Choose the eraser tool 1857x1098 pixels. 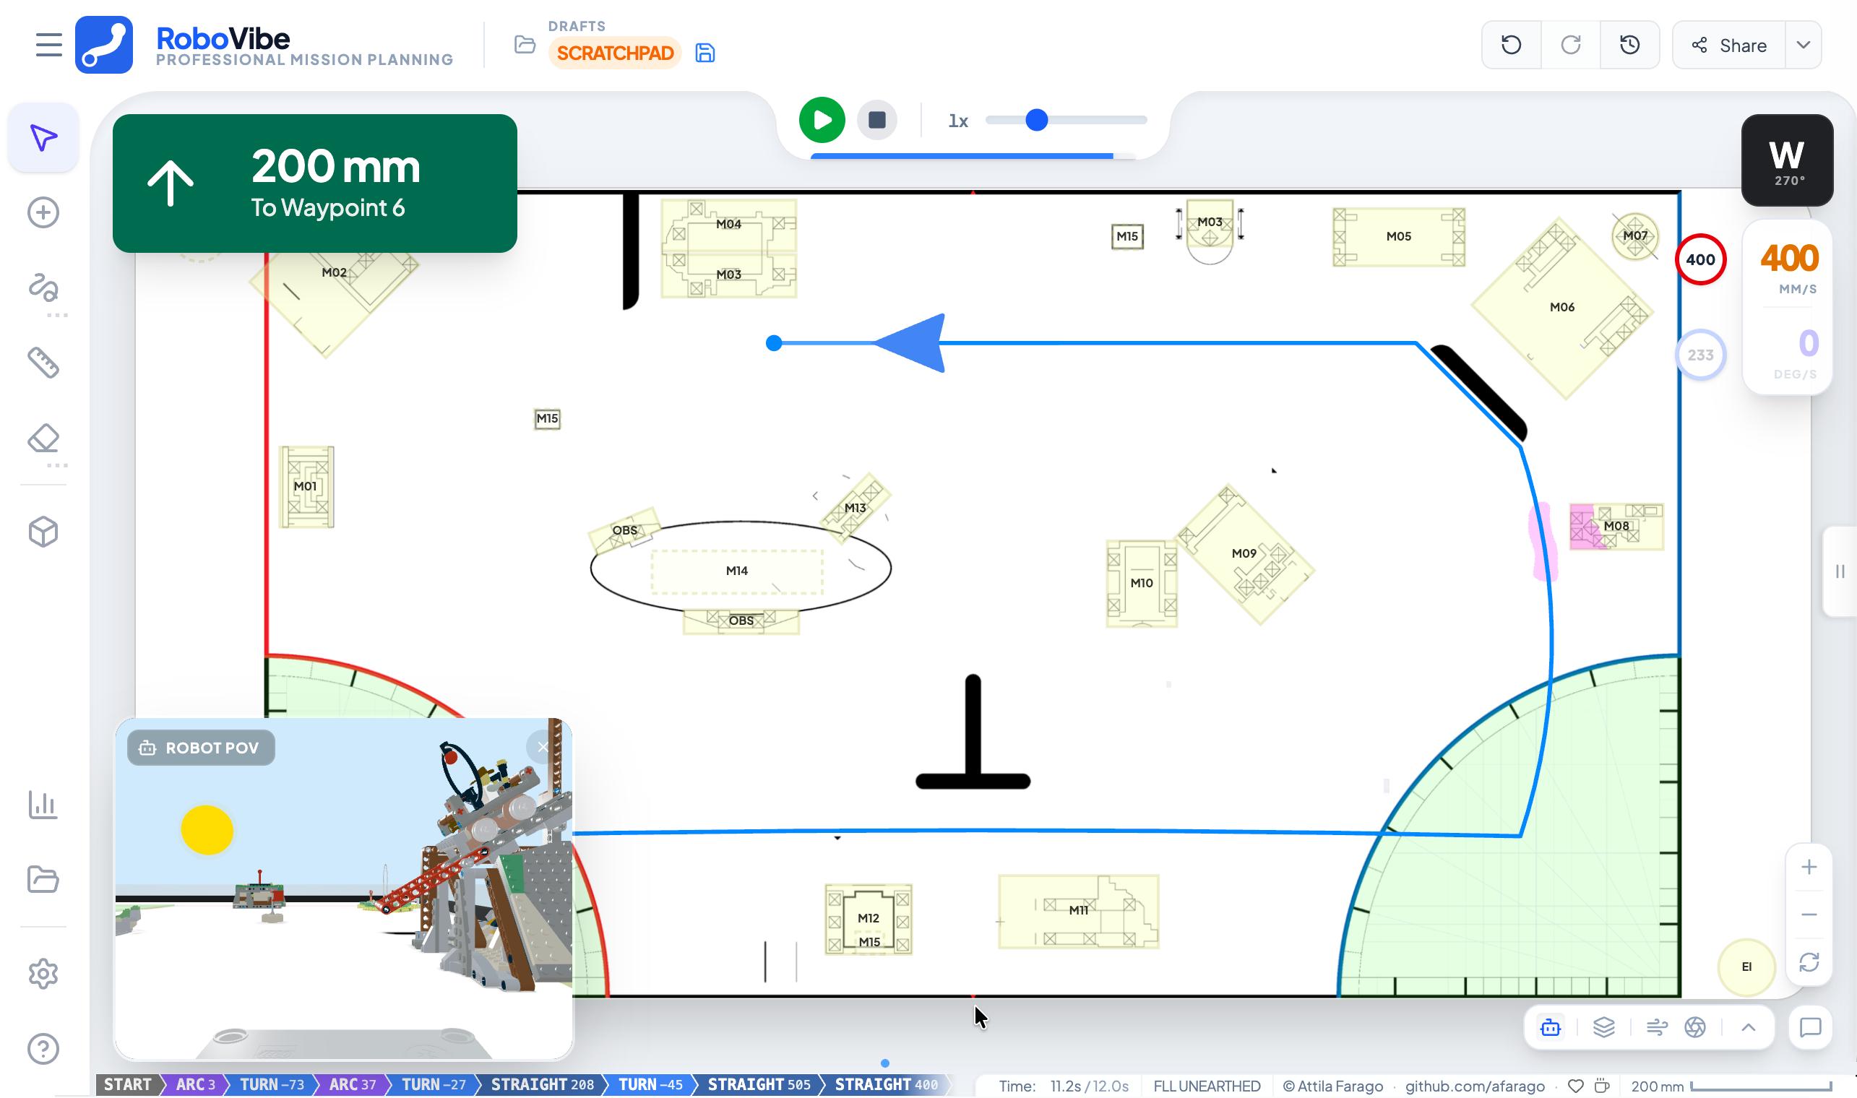point(43,438)
